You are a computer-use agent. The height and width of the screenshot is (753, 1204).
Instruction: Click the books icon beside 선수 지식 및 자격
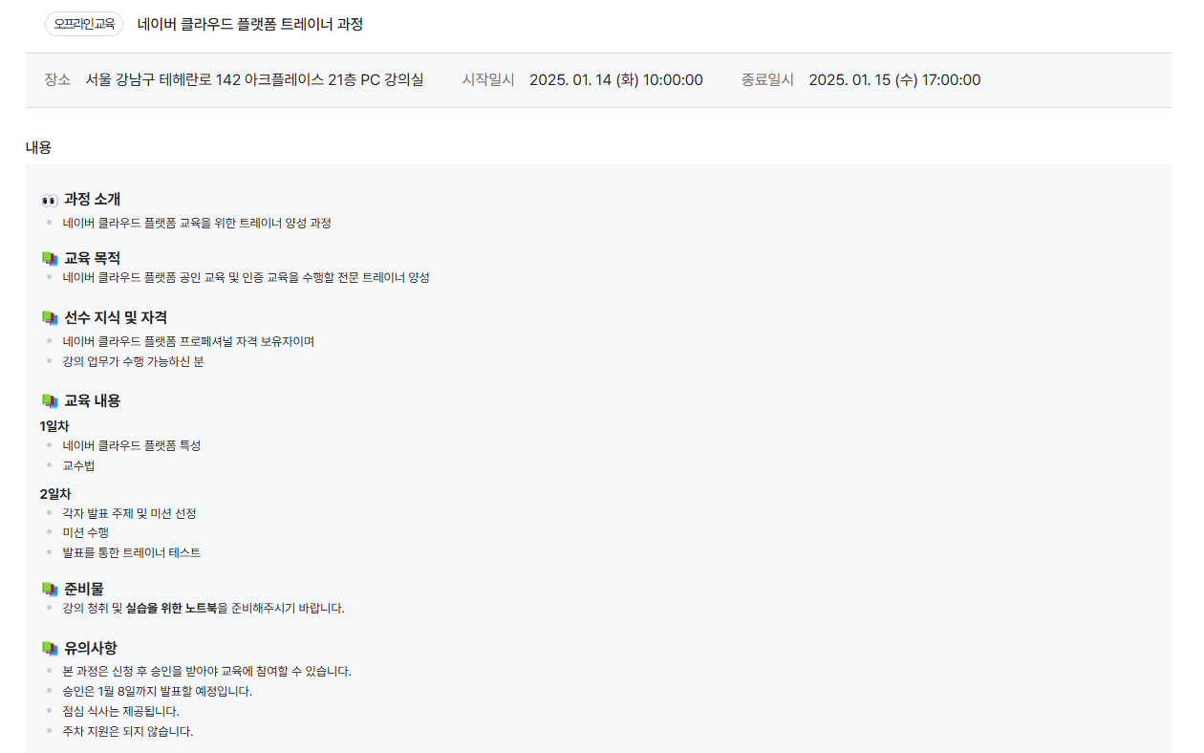[50, 318]
